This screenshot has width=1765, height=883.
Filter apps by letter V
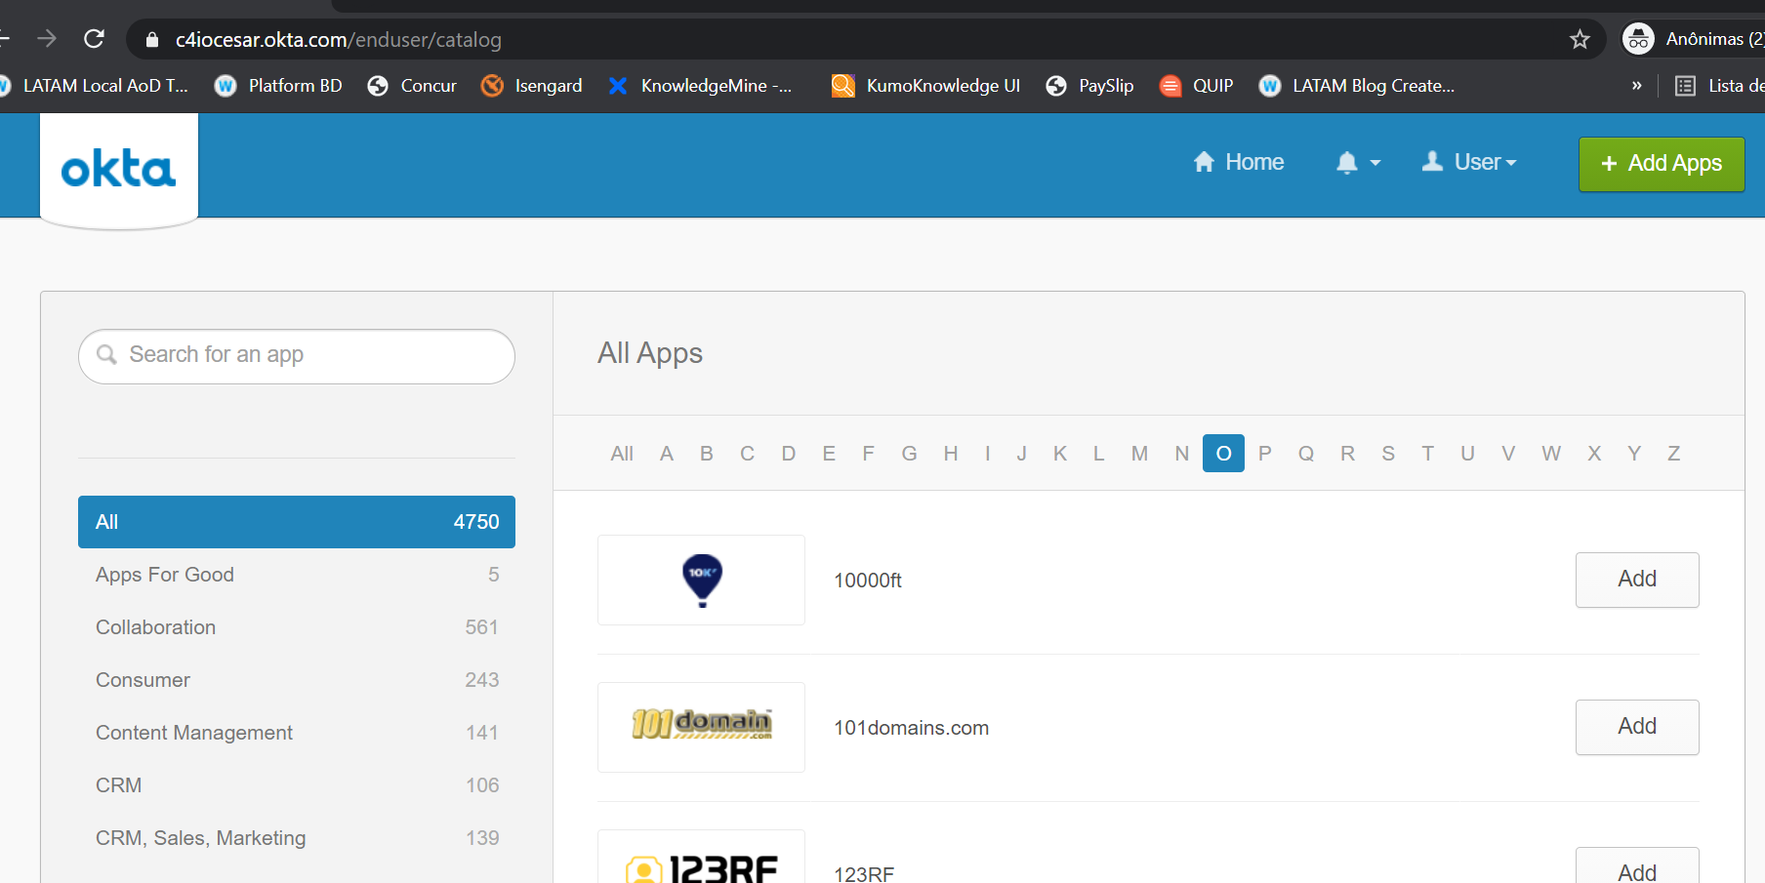click(x=1509, y=454)
